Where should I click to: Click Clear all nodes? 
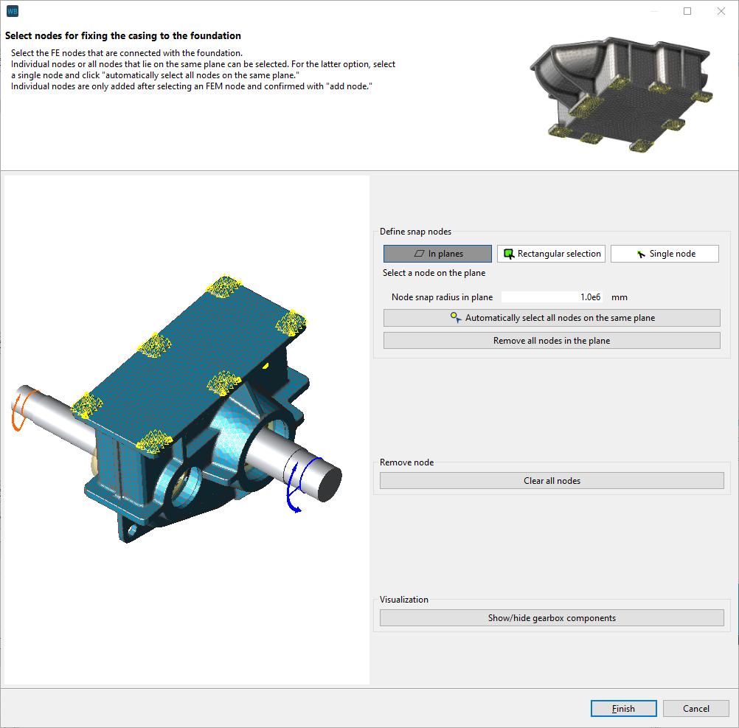pos(551,480)
